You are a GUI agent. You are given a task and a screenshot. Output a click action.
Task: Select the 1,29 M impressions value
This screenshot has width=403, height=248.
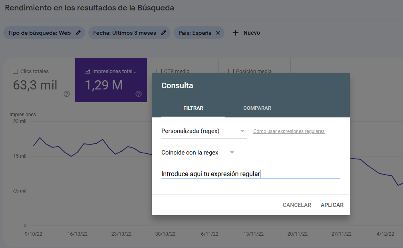[104, 85]
